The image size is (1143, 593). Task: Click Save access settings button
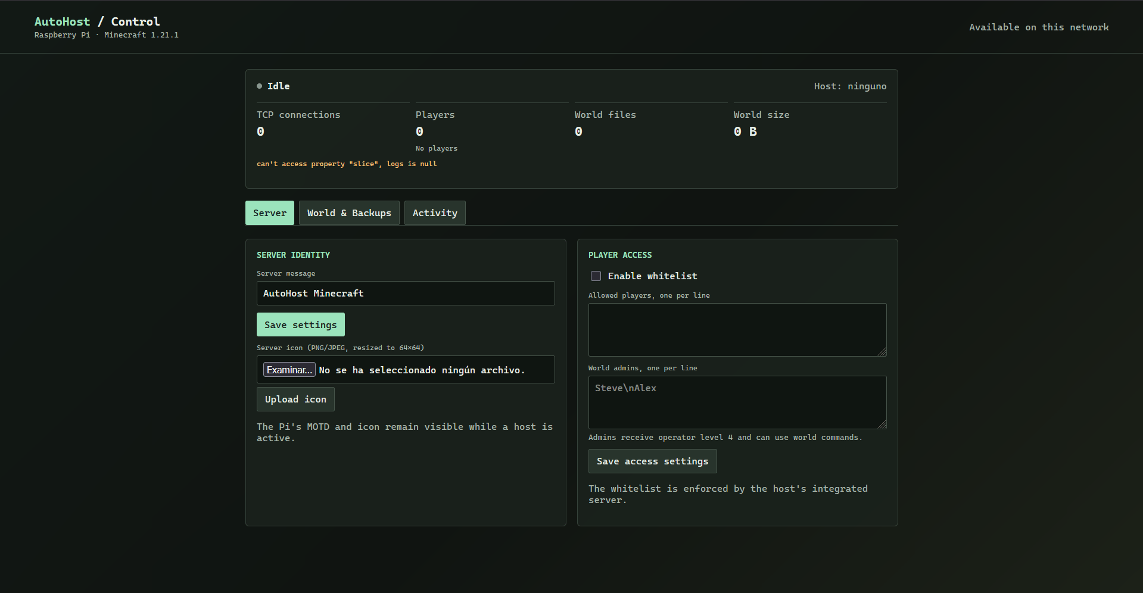[653, 461]
